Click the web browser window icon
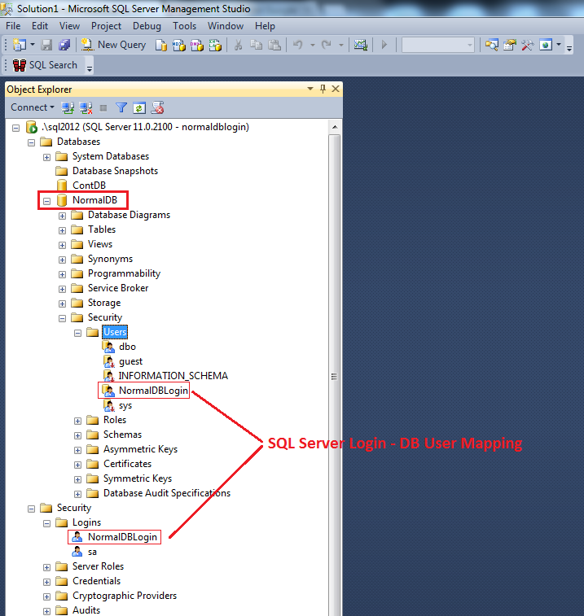This screenshot has height=616, width=584. [546, 45]
